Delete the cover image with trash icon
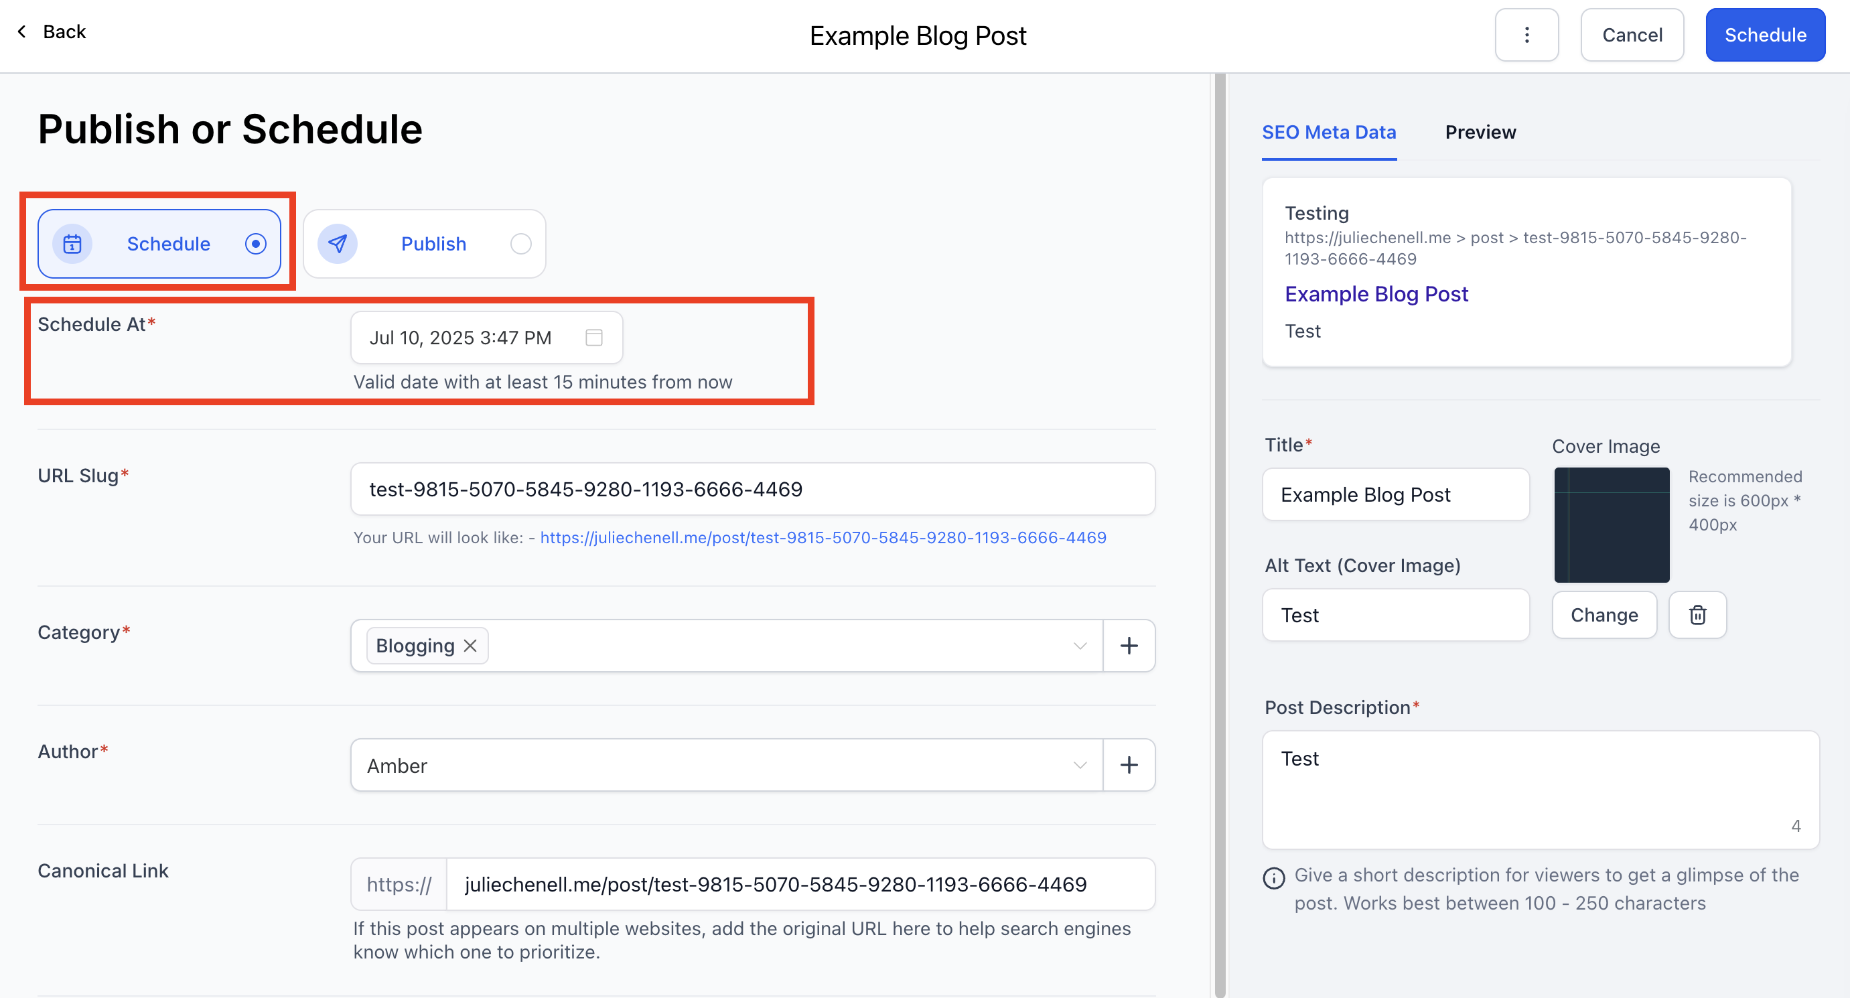 tap(1697, 615)
